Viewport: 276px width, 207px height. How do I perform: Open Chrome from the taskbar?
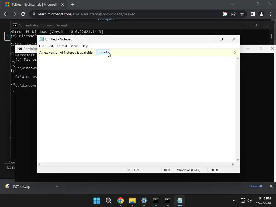tap(120, 201)
